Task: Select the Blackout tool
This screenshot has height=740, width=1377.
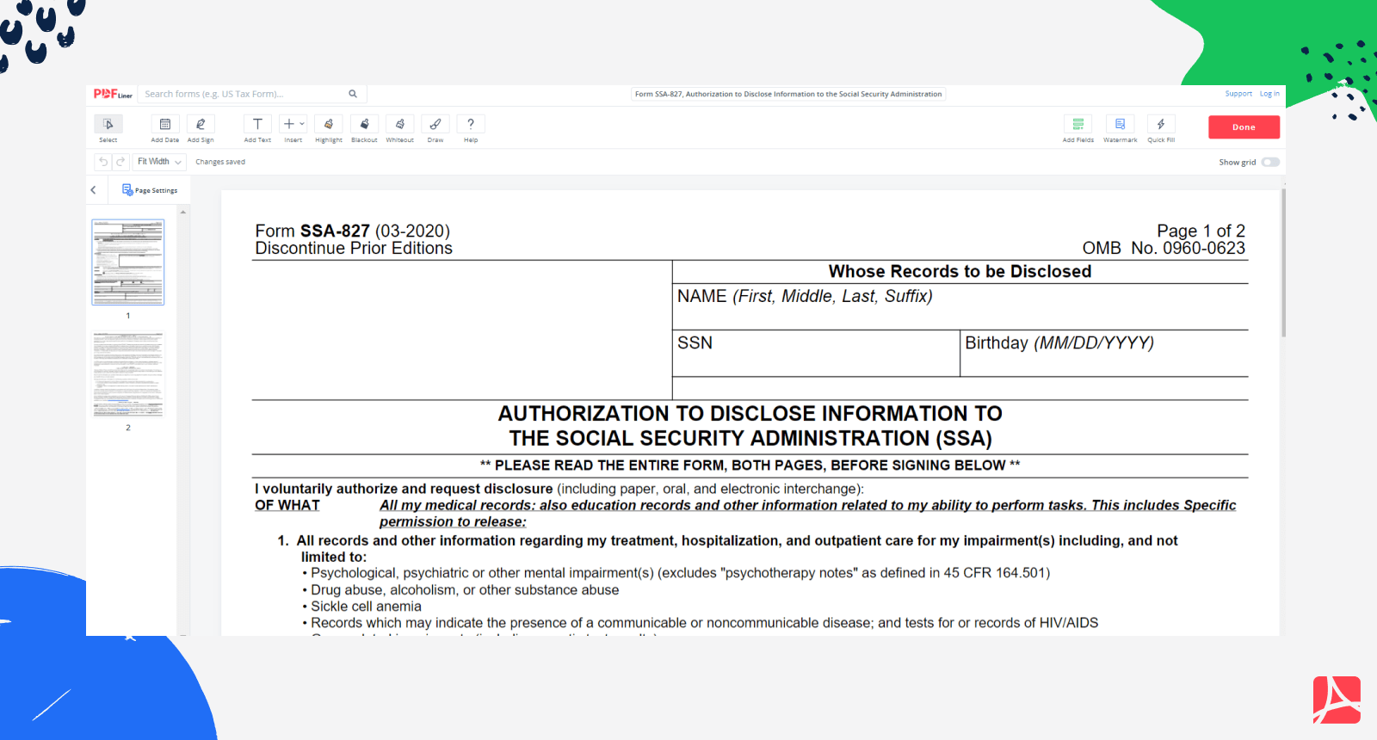Action: 364,125
